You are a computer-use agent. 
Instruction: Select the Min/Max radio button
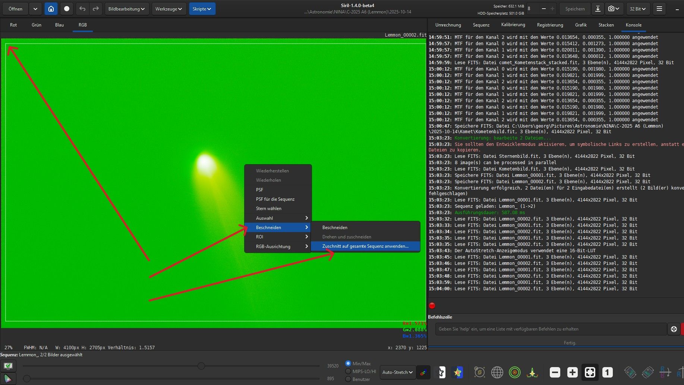[x=348, y=363]
